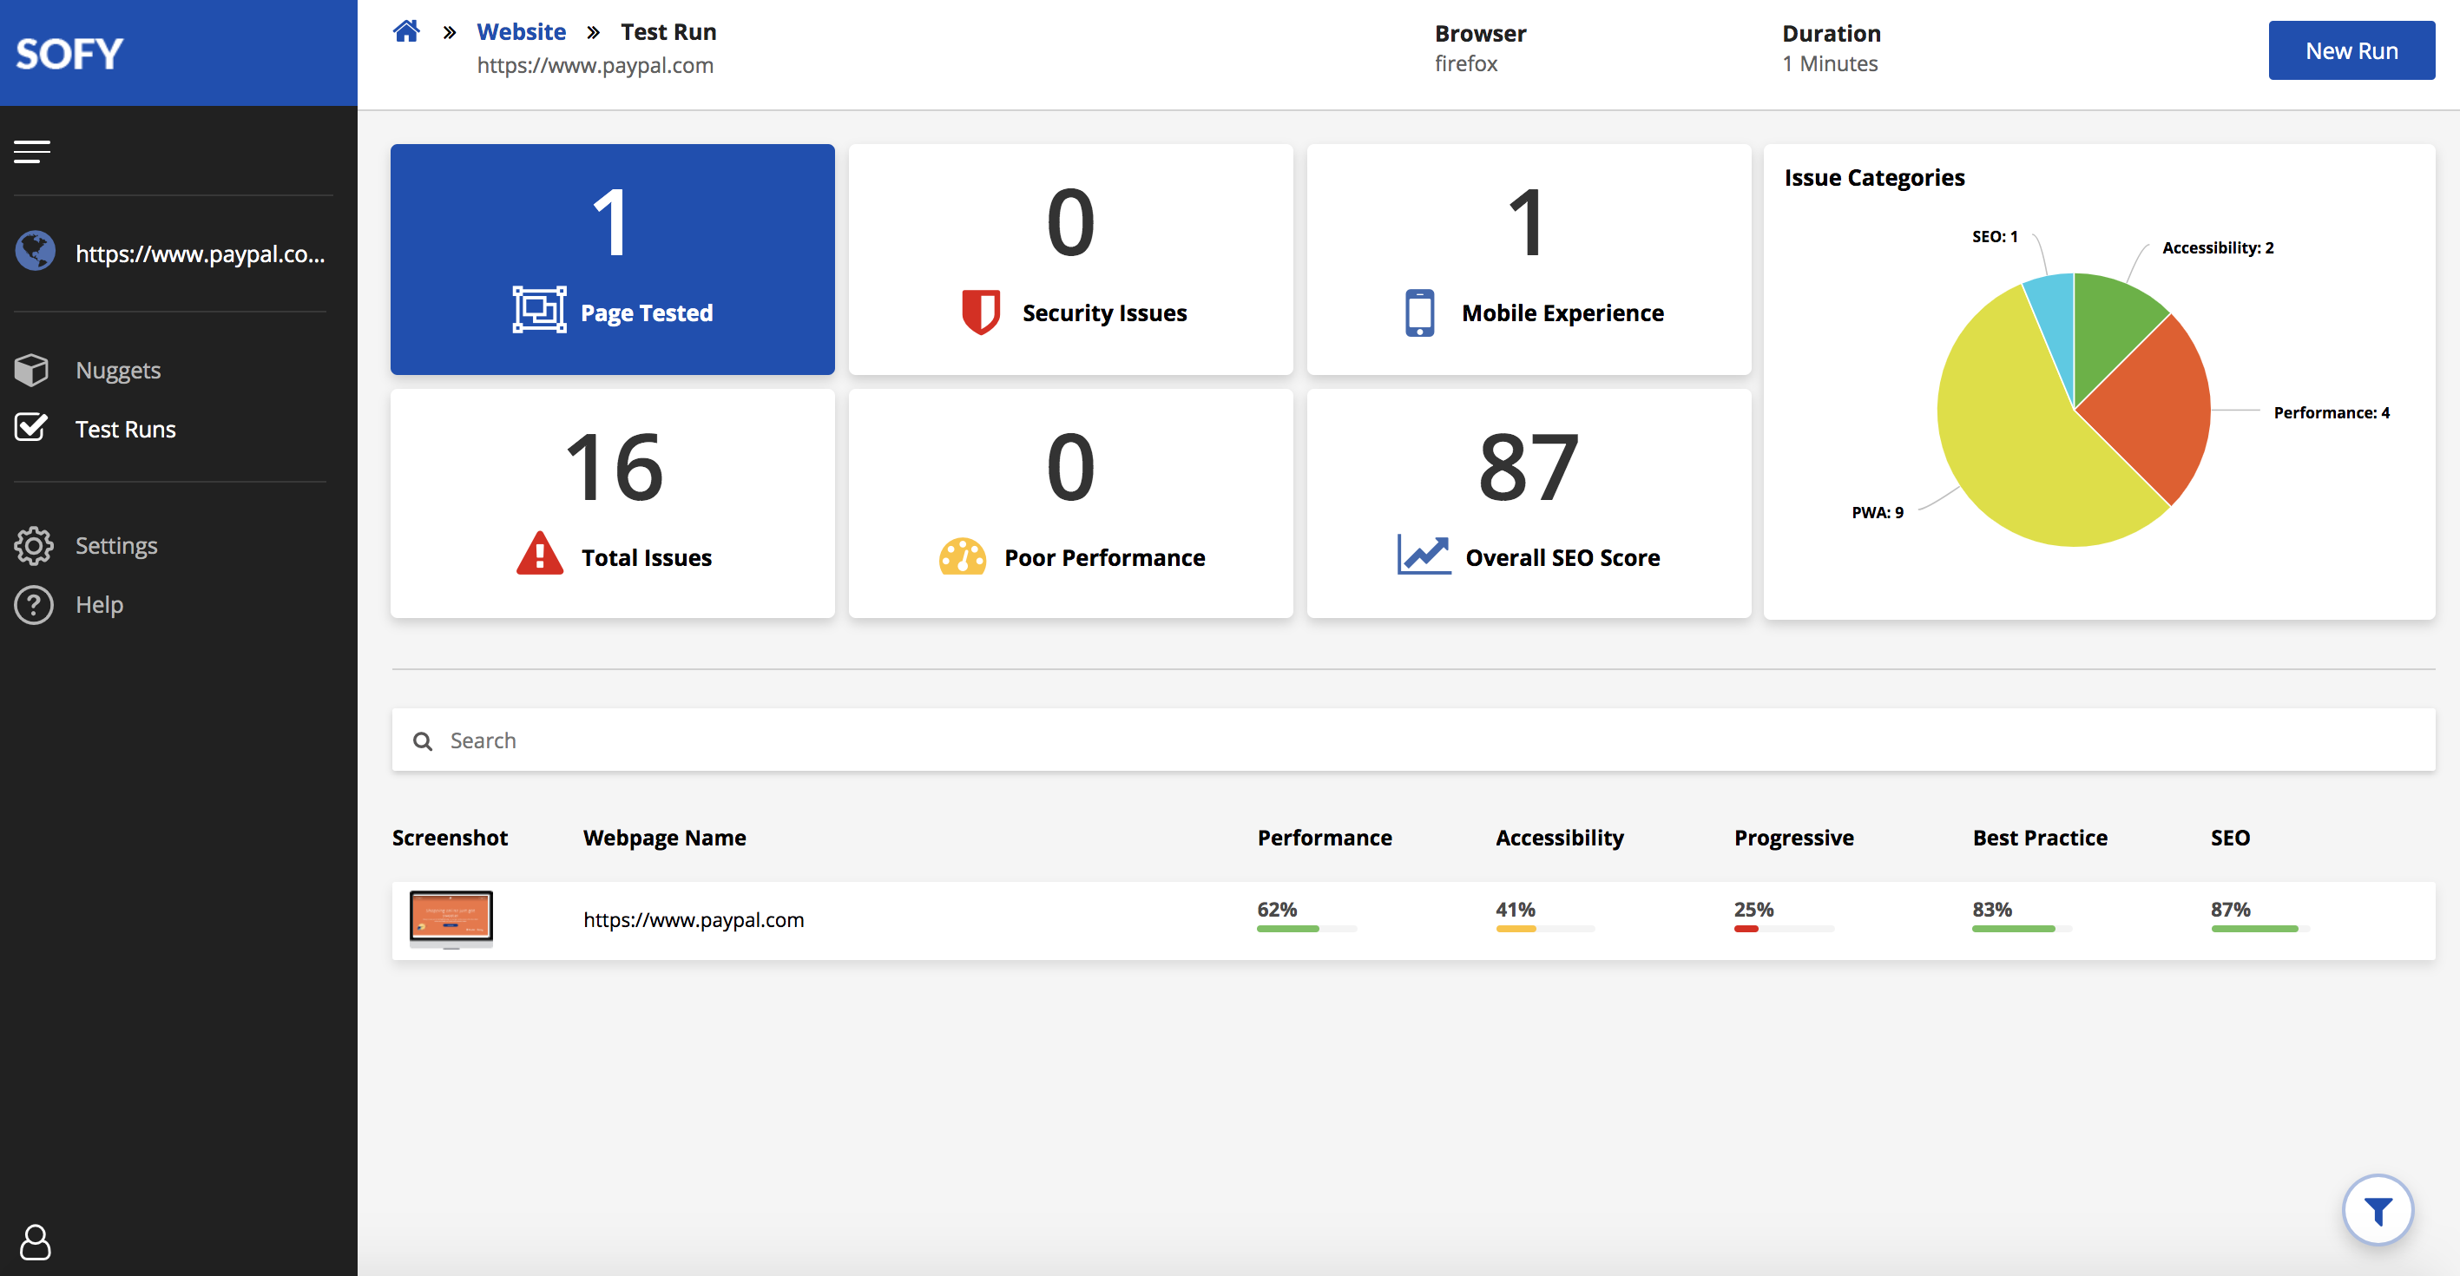2460x1276 pixels.
Task: Click the 62% Performance progress bar
Action: click(1306, 928)
